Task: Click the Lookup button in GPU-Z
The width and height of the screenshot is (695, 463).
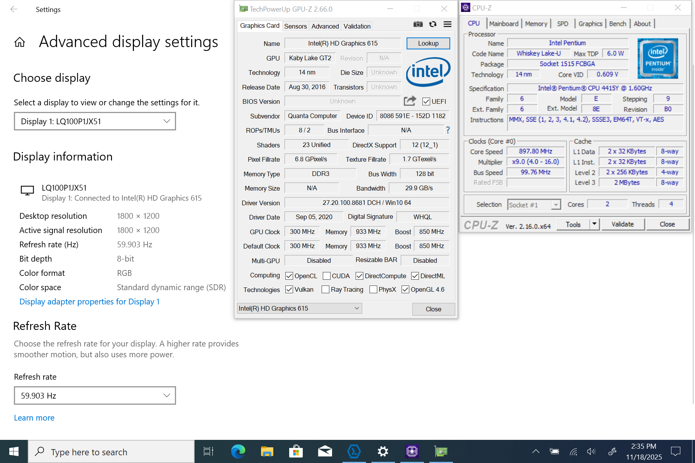Action: click(x=428, y=43)
